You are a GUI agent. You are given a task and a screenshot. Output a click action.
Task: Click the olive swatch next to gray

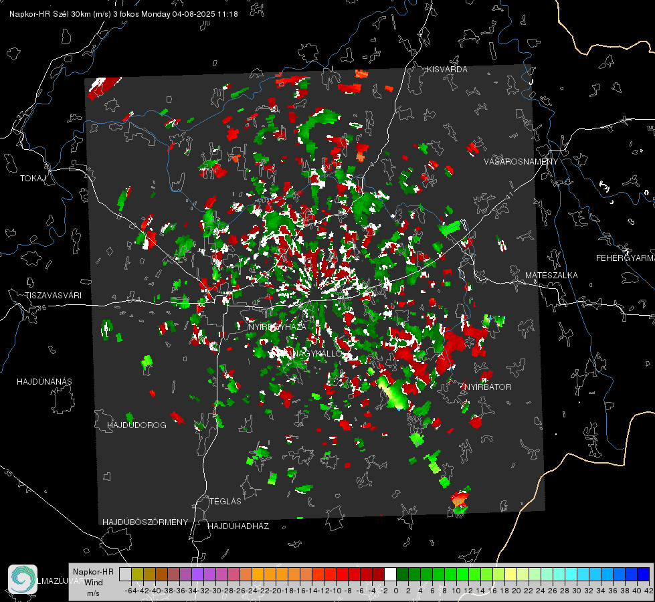[x=137, y=574]
